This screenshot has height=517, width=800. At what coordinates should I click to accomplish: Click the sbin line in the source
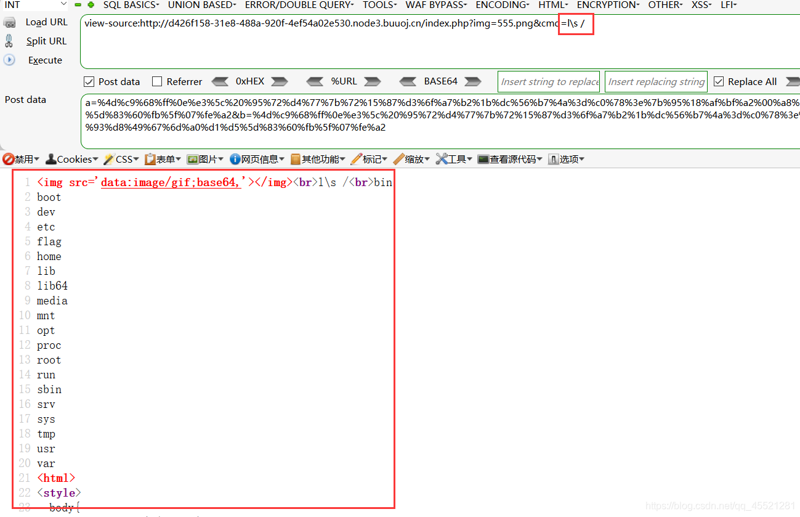[x=49, y=389]
